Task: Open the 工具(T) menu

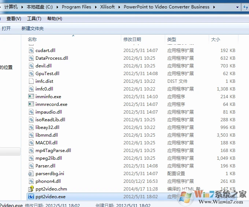Action: (34, 19)
